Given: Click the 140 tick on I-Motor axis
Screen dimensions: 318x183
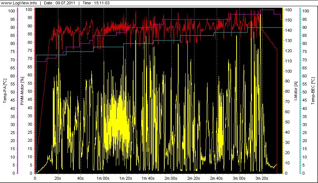Looking at the screenshot, I should [x=288, y=30].
